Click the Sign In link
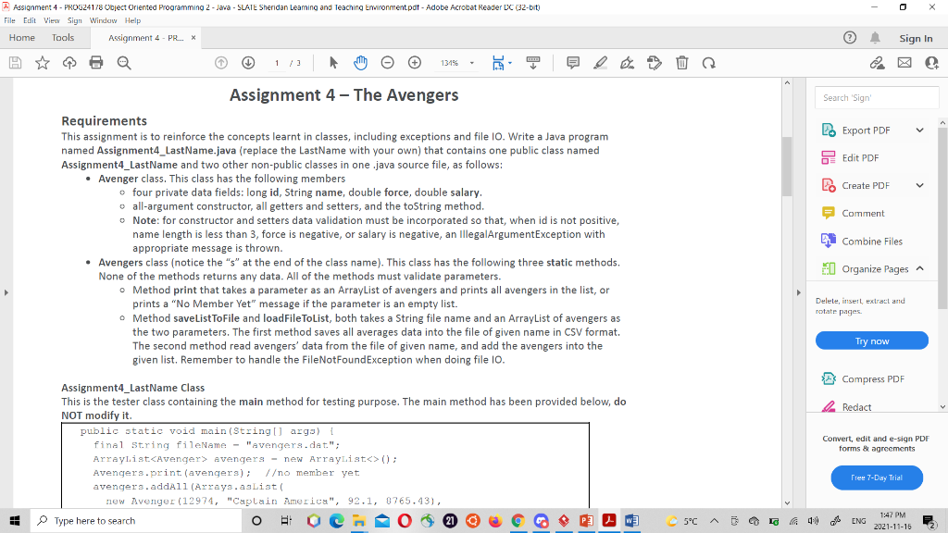This screenshot has width=948, height=533. [916, 38]
